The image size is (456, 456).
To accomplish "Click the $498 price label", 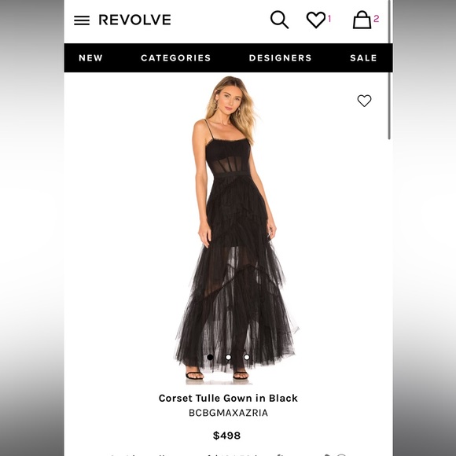I will click(227, 436).
